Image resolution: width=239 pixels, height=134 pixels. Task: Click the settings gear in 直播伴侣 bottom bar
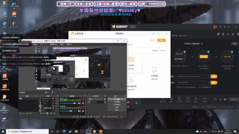click(225, 99)
